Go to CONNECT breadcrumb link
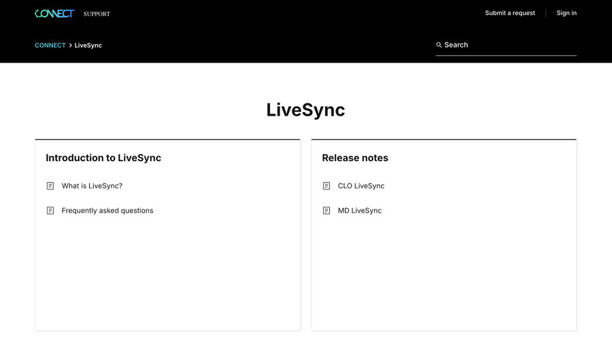The height and width of the screenshot is (344, 612). 50,46
